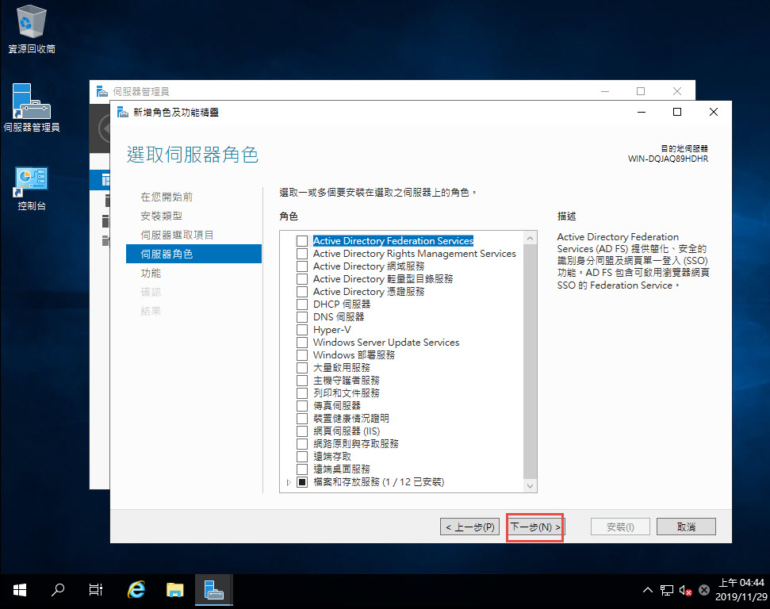Check the 遠端存取 role
Viewport: 770px width, 609px height.
click(x=302, y=457)
